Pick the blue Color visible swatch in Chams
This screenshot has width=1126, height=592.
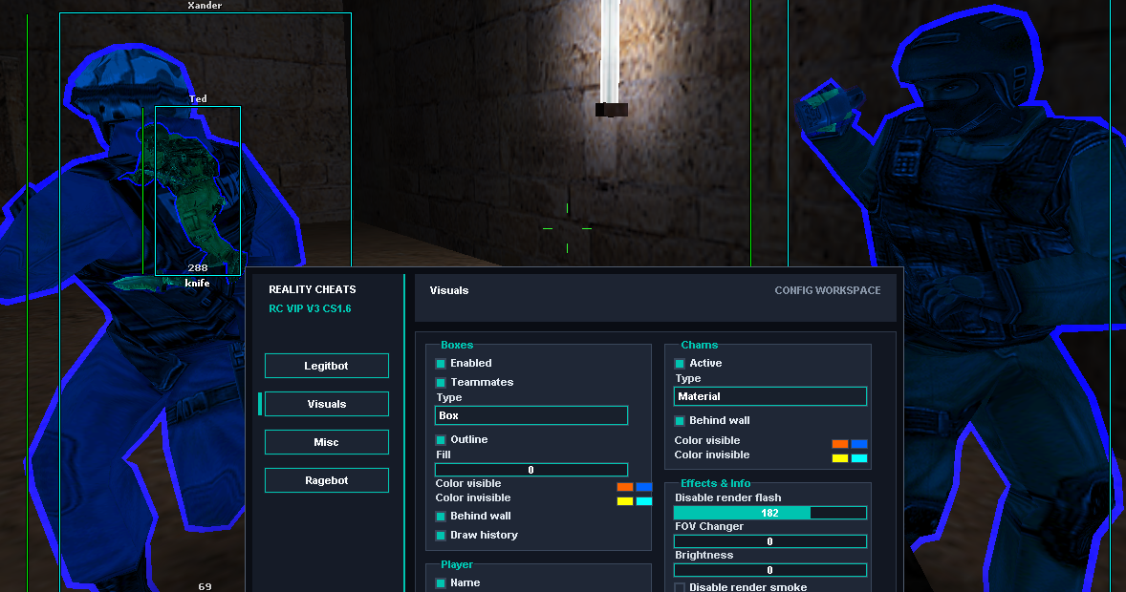coord(859,444)
